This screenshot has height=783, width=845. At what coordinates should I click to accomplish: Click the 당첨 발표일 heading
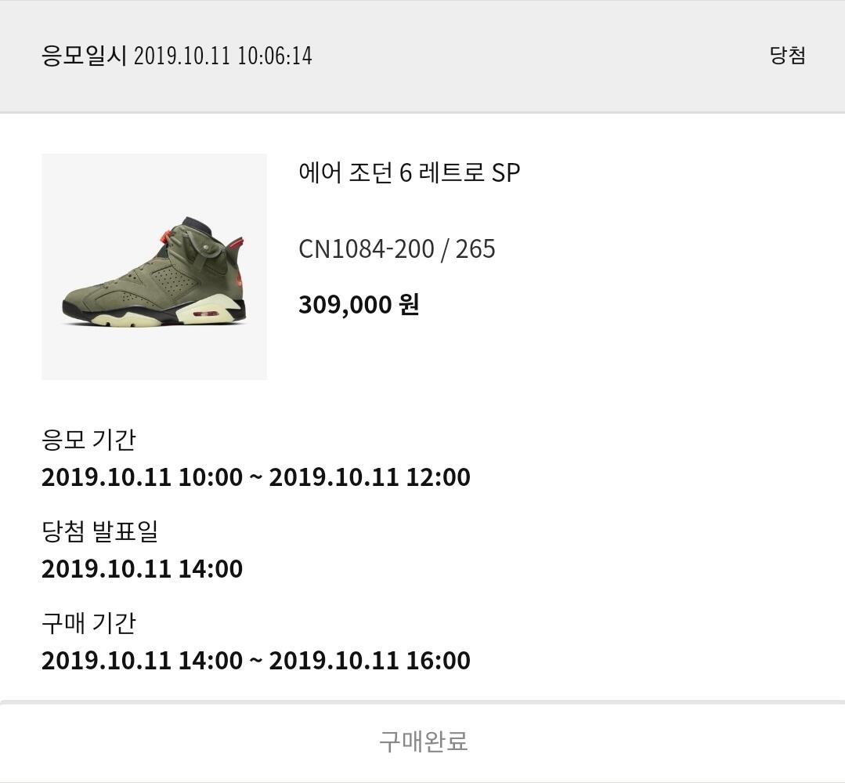pos(99,531)
